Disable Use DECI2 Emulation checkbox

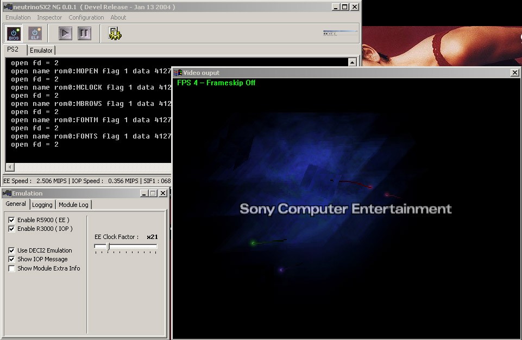[11, 250]
